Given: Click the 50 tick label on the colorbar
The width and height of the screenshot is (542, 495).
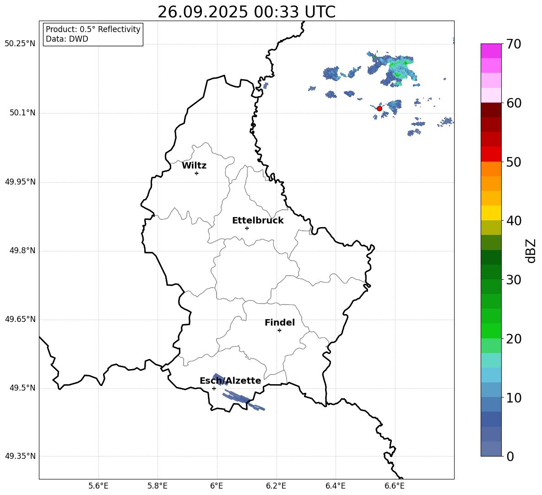Looking at the screenshot, I should (514, 162).
